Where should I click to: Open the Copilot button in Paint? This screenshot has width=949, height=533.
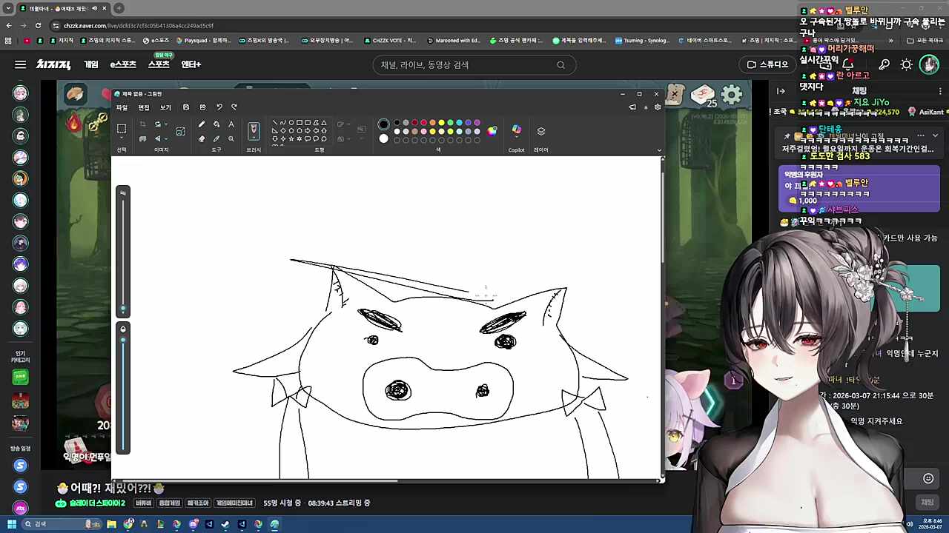[516, 131]
